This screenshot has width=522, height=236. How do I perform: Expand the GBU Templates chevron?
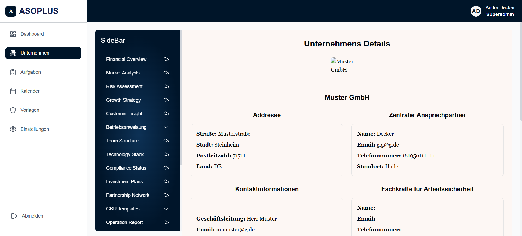click(166, 209)
